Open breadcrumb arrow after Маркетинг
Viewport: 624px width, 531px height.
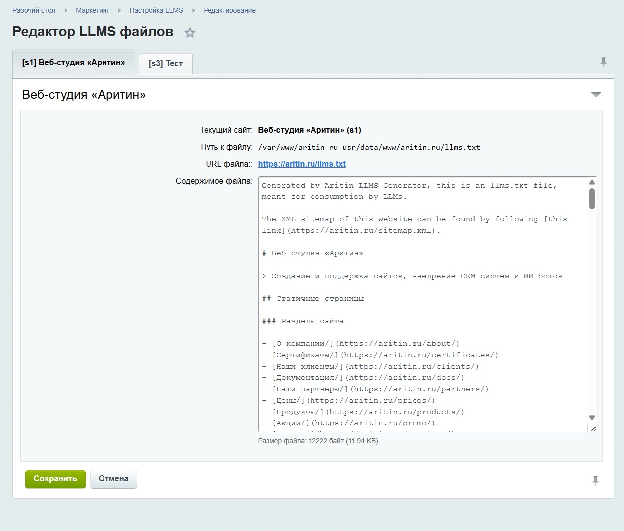(119, 10)
